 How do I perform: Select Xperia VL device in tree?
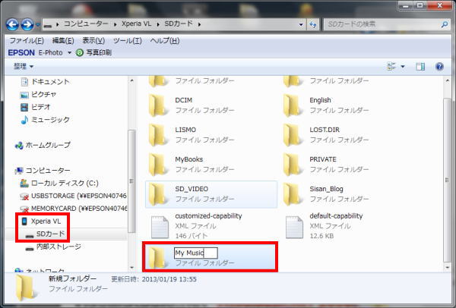coord(41,222)
